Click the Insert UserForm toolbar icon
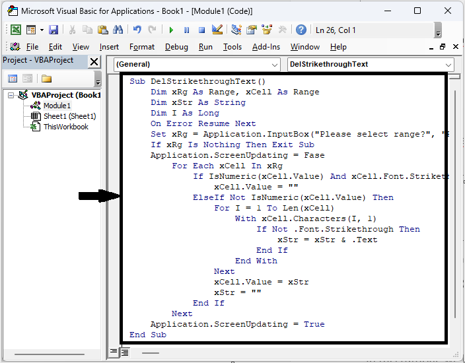465x363 pixels. 31,30
